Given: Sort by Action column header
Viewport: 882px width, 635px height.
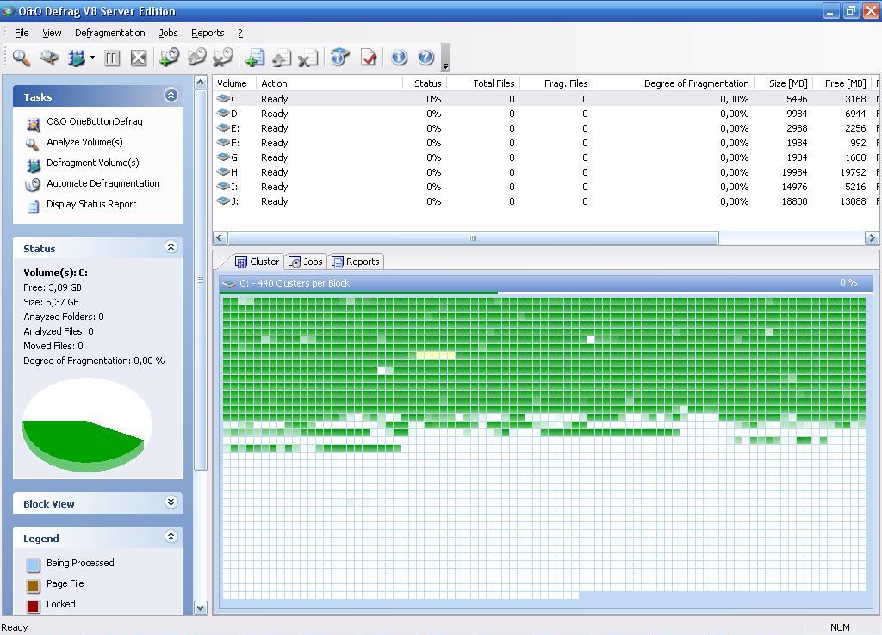Looking at the screenshot, I should [330, 83].
